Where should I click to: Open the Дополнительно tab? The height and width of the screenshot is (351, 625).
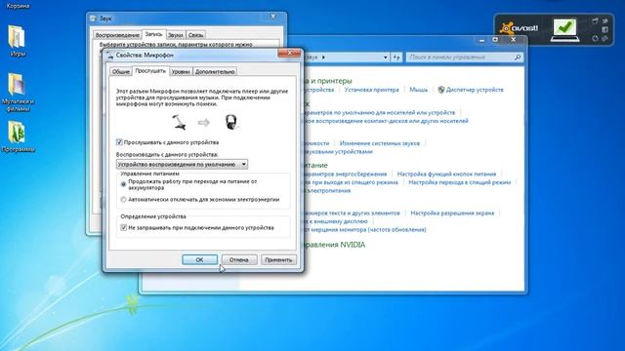tap(215, 71)
